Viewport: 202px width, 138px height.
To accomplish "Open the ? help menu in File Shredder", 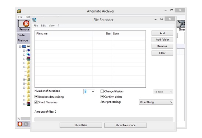I will (x=58, y=26).
